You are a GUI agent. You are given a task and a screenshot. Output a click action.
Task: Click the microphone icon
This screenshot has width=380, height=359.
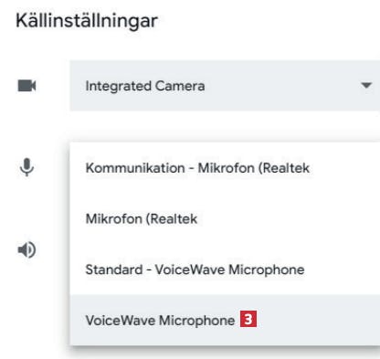click(x=26, y=167)
